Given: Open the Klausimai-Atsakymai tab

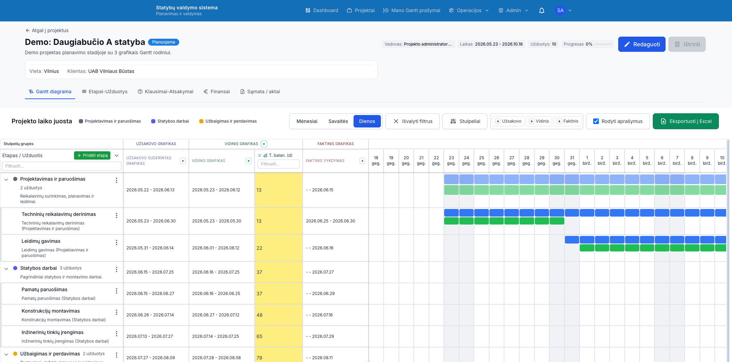Looking at the screenshot, I should pos(165,92).
